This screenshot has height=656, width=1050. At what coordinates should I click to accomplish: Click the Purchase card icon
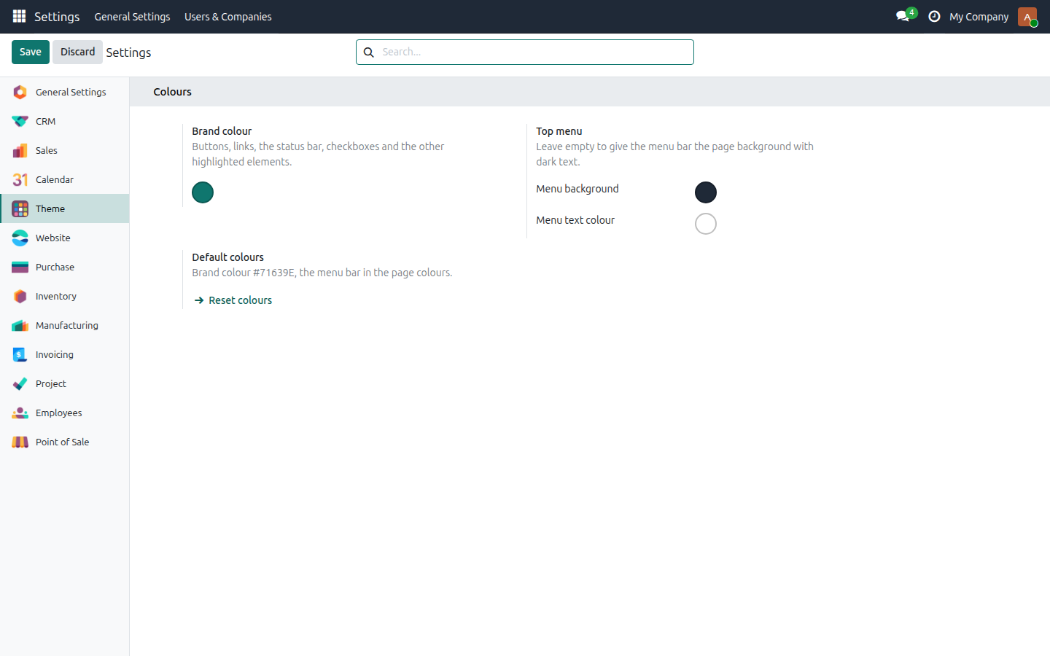[20, 267]
